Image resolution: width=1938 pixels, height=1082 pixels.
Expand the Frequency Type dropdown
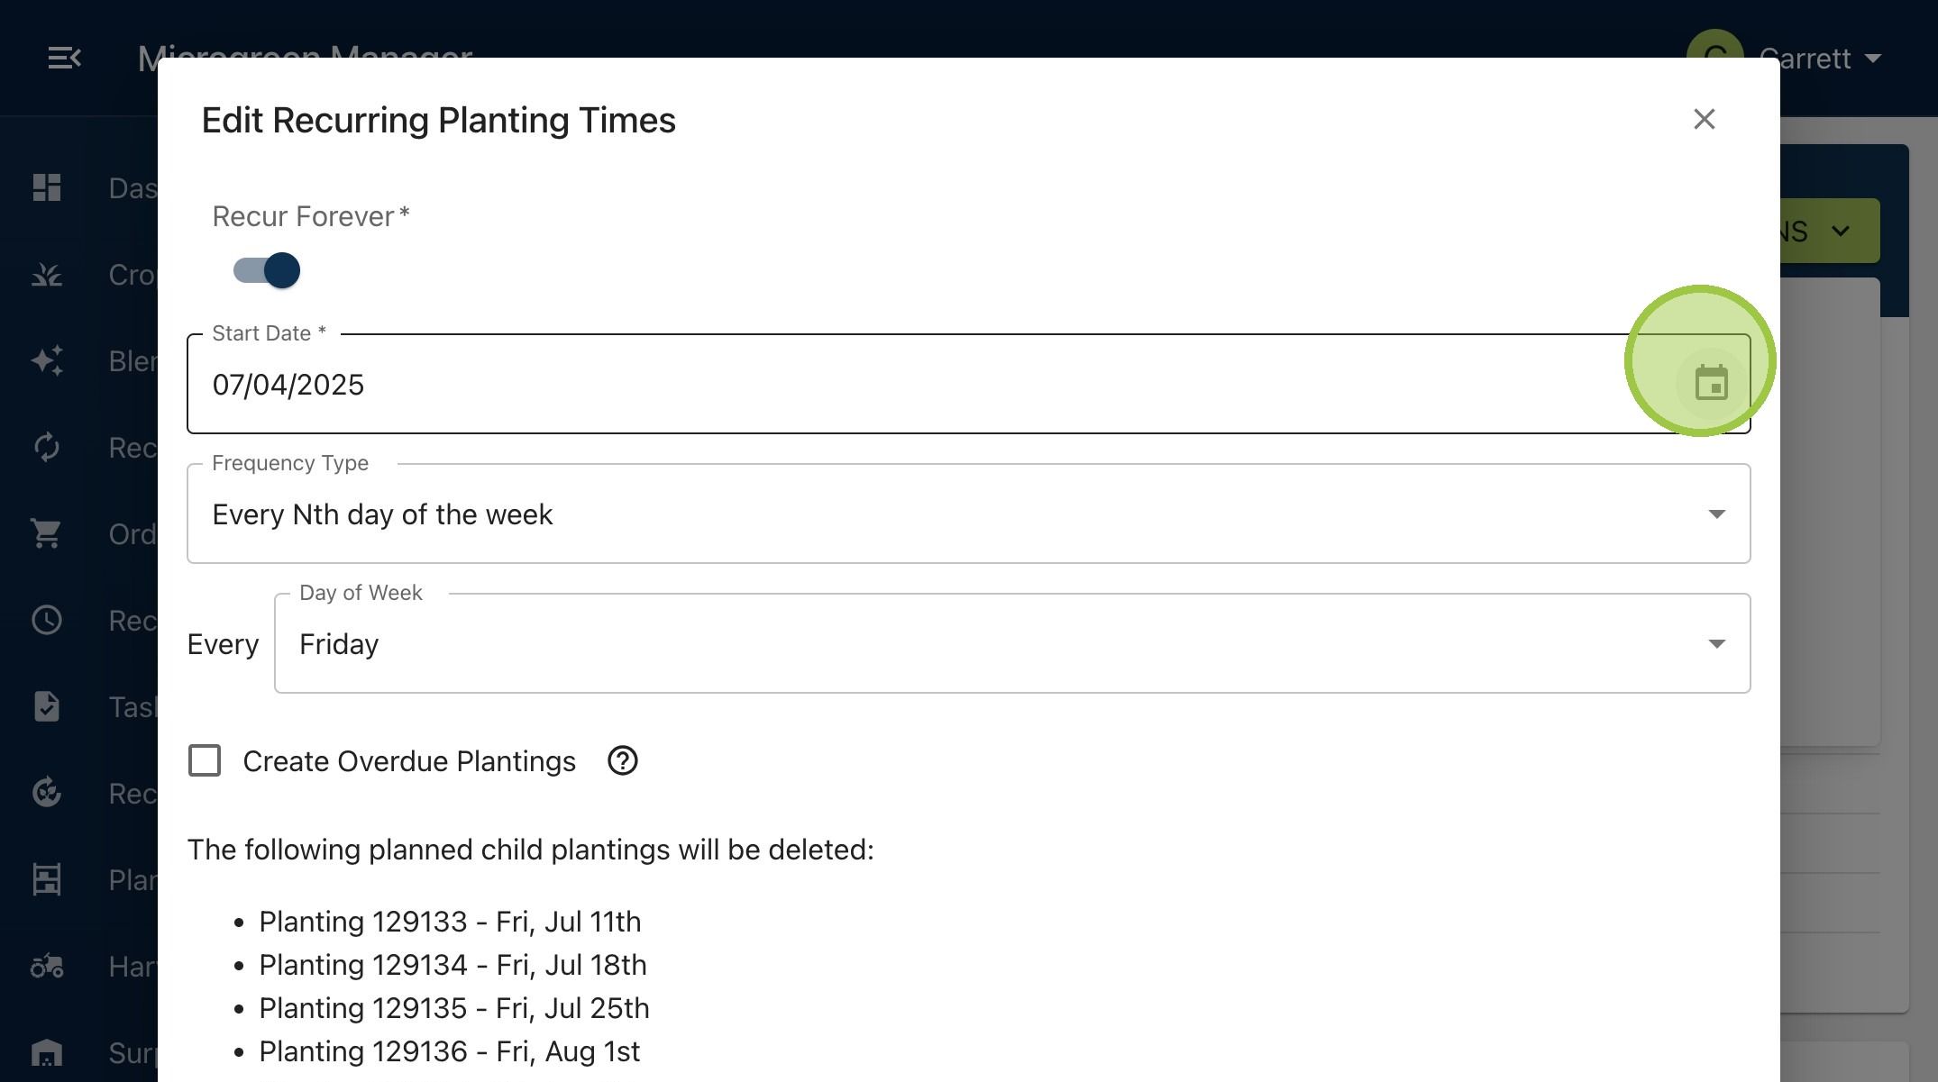[968, 514]
